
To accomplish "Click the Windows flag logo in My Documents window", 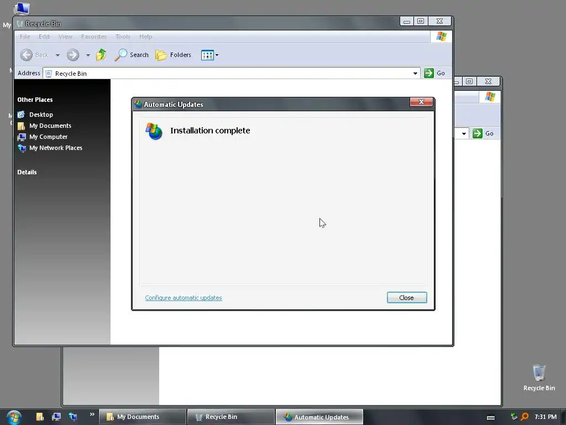I will click(x=490, y=97).
